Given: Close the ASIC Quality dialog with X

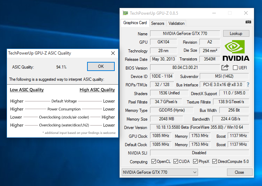Looking at the screenshot, I should pos(113,53).
